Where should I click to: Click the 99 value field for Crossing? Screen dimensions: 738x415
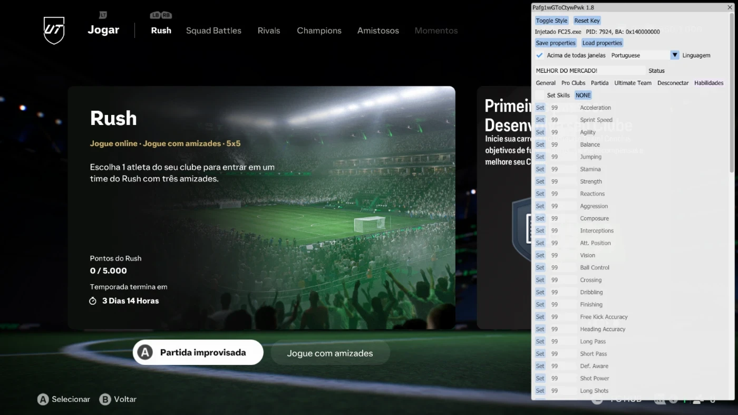(563, 280)
